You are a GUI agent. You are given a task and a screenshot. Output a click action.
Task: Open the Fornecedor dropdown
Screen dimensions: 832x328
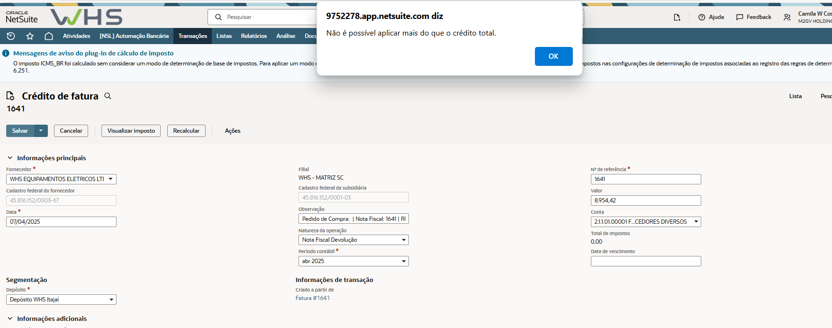click(110, 179)
